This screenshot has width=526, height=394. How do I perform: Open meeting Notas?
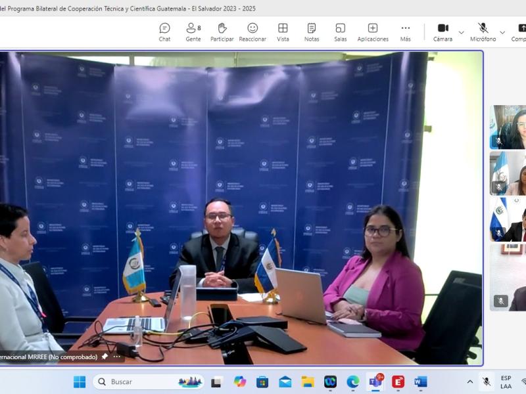(x=312, y=32)
